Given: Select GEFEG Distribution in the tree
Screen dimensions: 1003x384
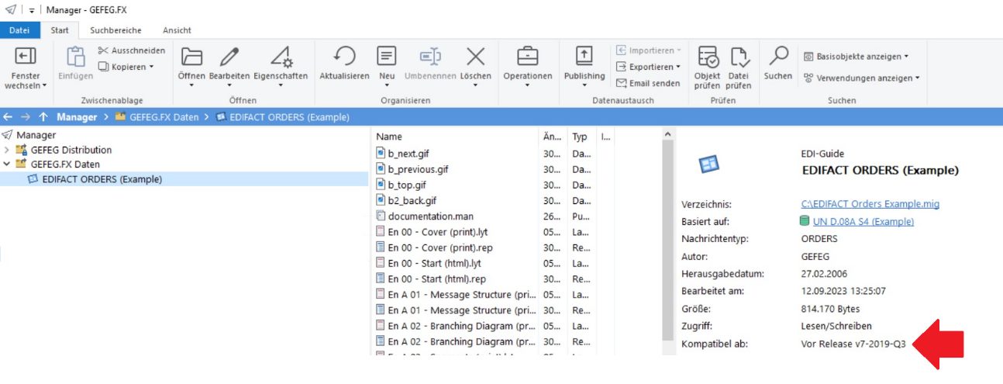Looking at the screenshot, I should (71, 150).
